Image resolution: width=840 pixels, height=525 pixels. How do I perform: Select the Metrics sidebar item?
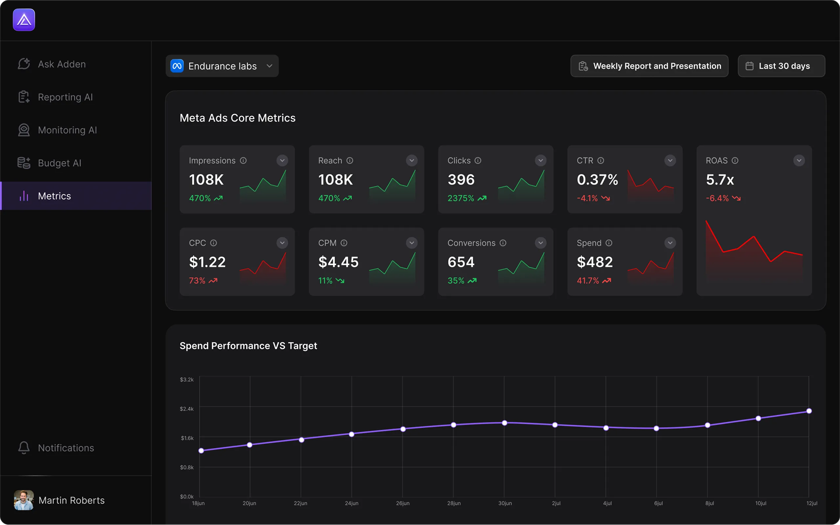point(54,196)
